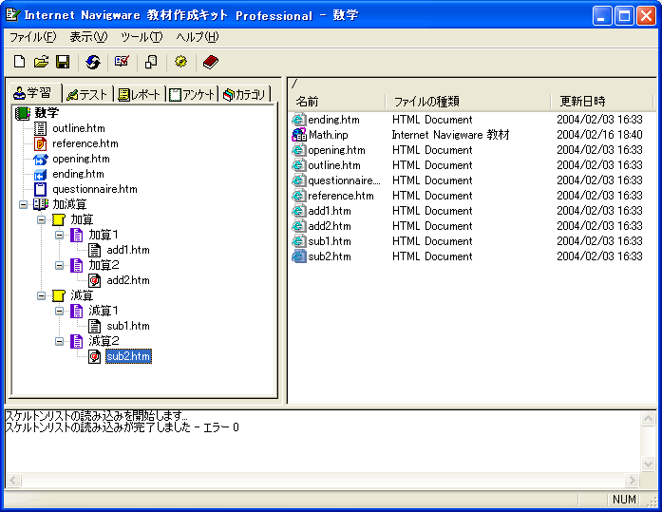Collapse the 加算2 tree node
The width and height of the screenshot is (662, 512).
coord(60,265)
